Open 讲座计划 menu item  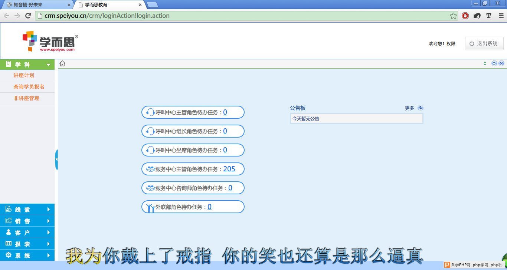[x=24, y=75]
